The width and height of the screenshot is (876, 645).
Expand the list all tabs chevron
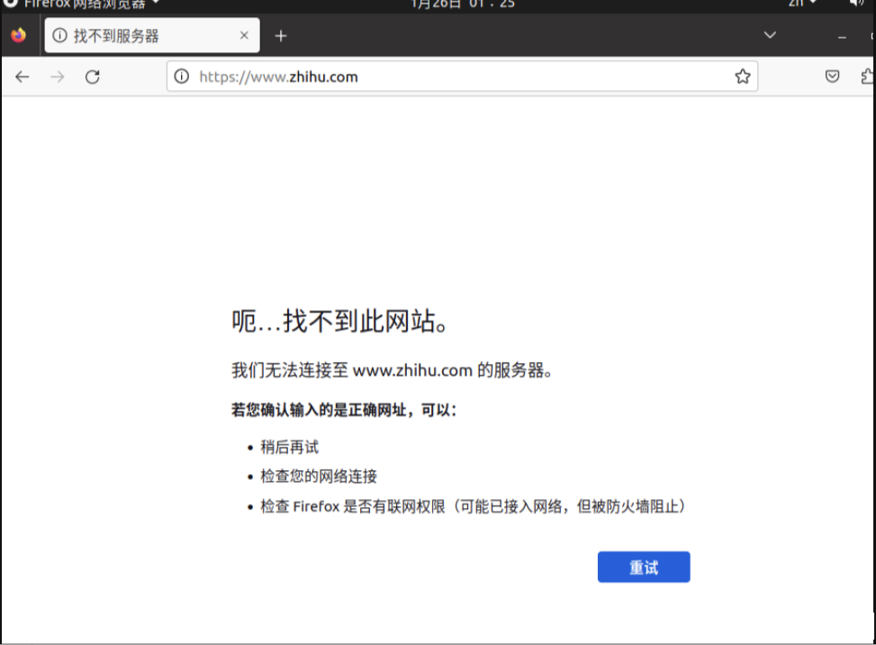770,35
